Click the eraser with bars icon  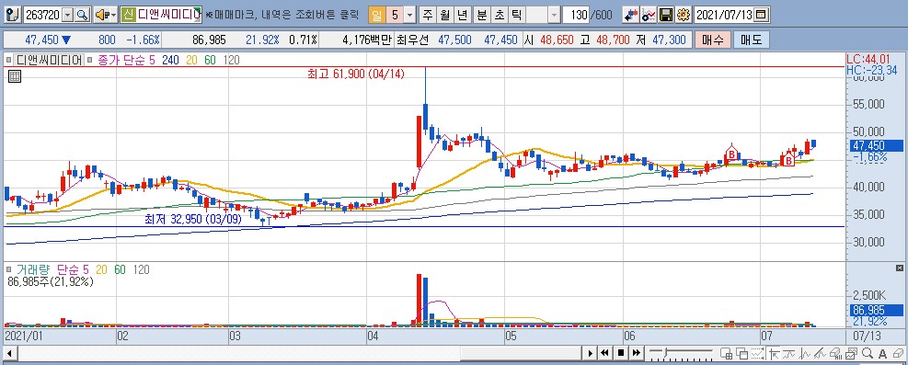[x=835, y=353]
